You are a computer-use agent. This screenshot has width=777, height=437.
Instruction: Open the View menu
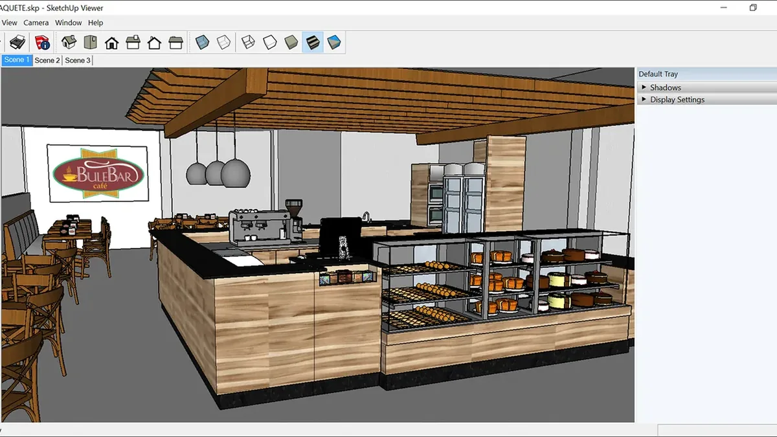pyautogui.click(x=10, y=23)
